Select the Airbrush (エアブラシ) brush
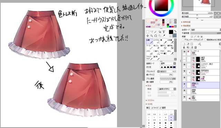221x128 pixels. pos(156,42)
